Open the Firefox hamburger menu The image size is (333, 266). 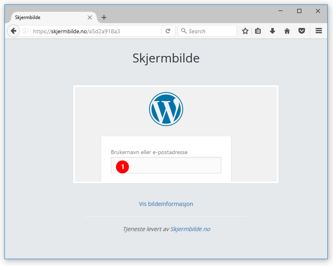click(x=319, y=31)
